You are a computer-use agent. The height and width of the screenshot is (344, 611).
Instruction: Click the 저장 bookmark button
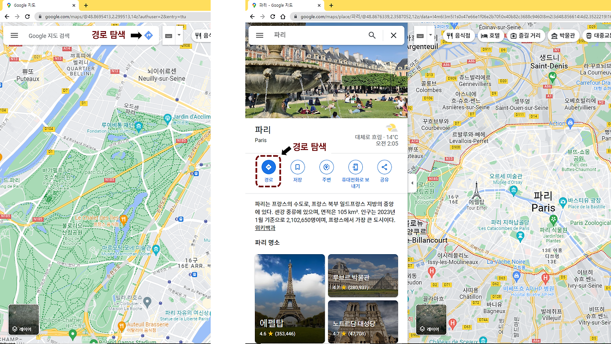pos(297,171)
